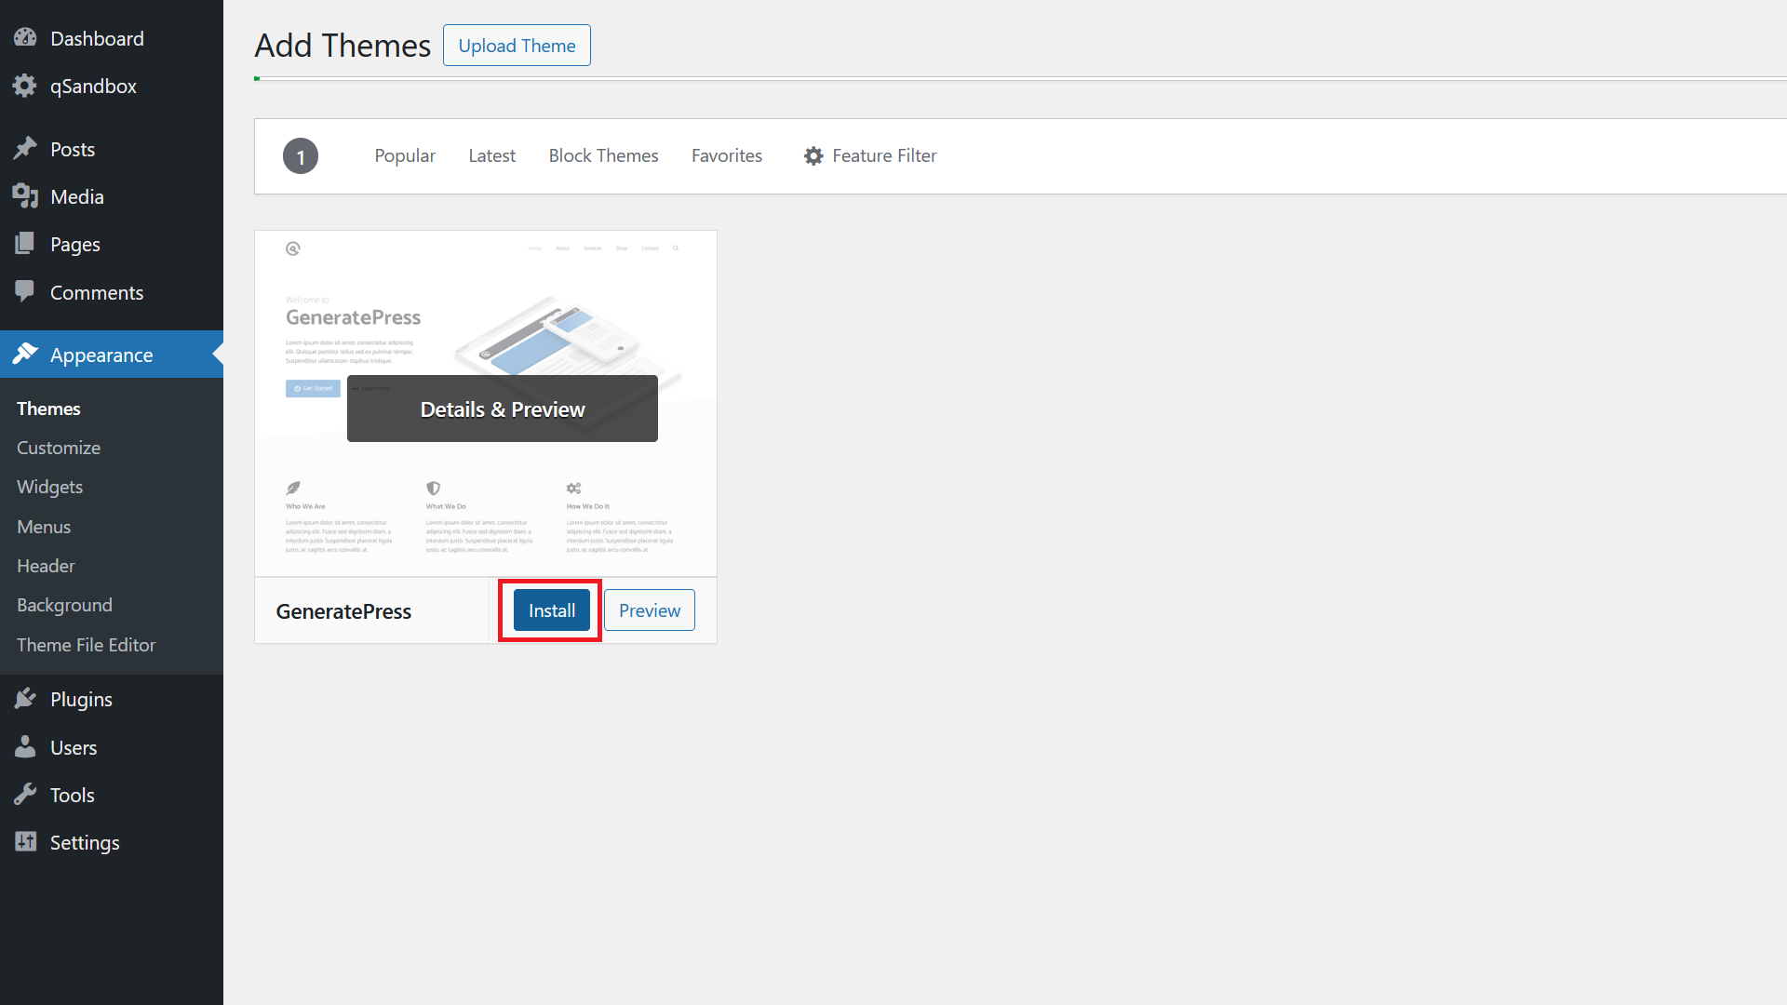Click the Comments speech bubble icon

click(x=25, y=291)
